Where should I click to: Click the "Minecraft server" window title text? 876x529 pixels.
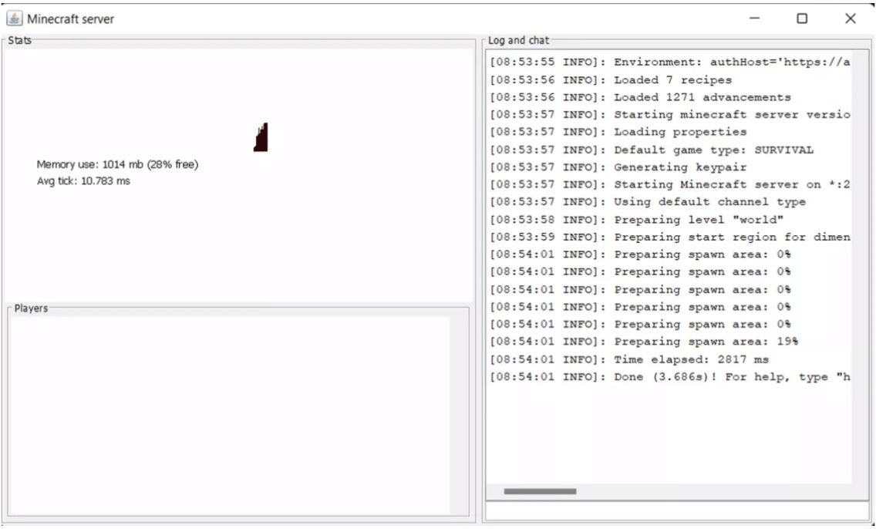tap(70, 19)
